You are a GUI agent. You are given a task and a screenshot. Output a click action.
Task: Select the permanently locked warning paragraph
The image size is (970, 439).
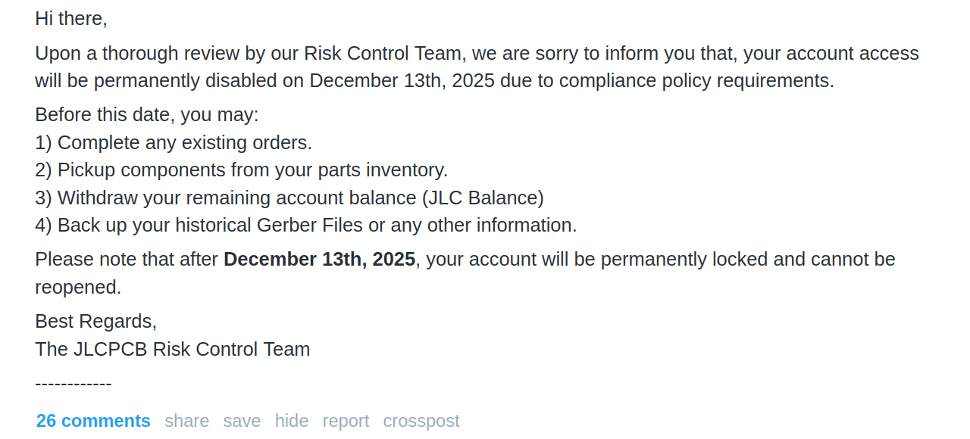point(465,272)
